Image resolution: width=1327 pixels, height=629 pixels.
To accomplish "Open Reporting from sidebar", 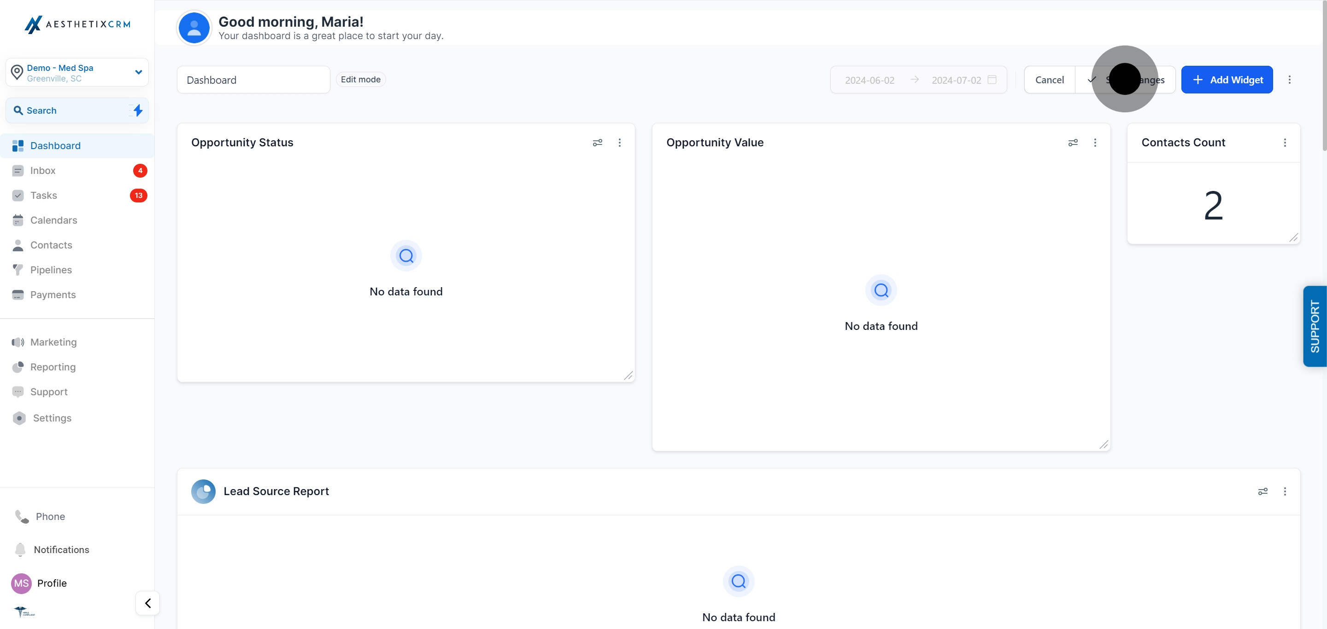I will [53, 367].
